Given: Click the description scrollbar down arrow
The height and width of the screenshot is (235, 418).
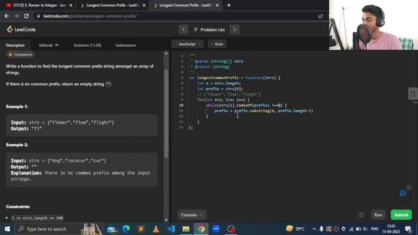Looking at the screenshot, I should (167, 220).
